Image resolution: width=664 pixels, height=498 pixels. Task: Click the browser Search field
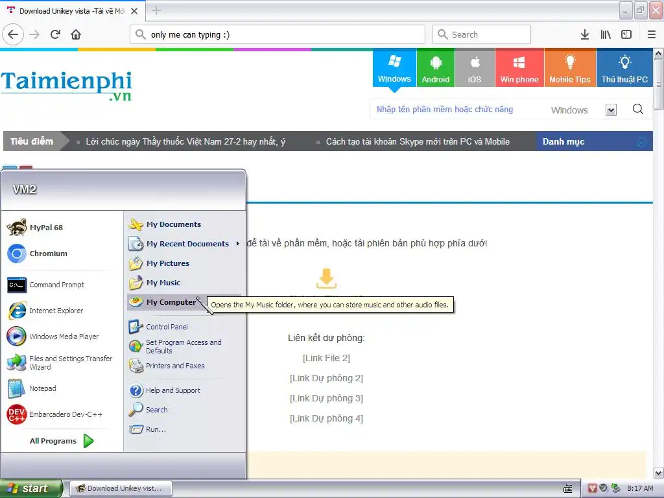pos(481,34)
